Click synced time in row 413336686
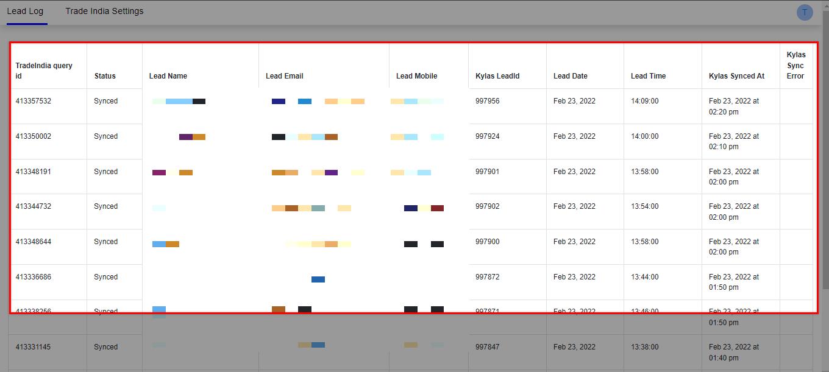The height and width of the screenshot is (372, 829). 734,283
